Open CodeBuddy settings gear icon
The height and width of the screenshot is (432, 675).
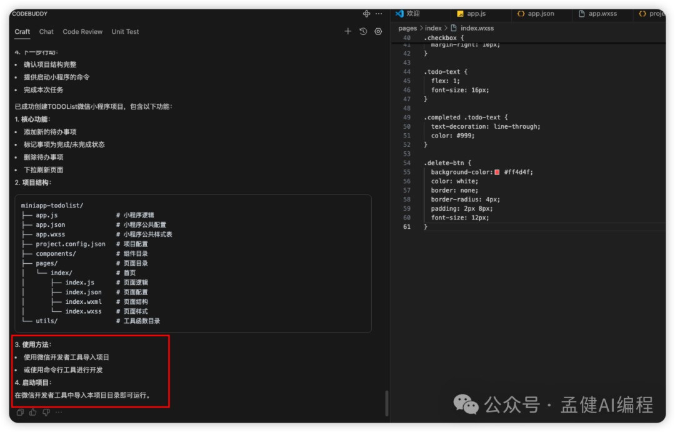click(x=378, y=31)
